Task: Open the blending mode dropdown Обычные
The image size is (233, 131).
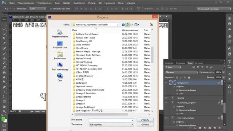Action: (x=181, y=72)
